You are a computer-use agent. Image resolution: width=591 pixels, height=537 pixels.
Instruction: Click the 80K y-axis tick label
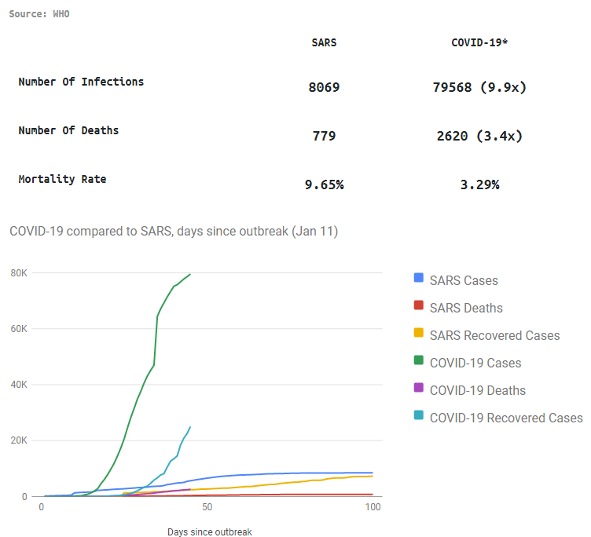pyautogui.click(x=19, y=273)
